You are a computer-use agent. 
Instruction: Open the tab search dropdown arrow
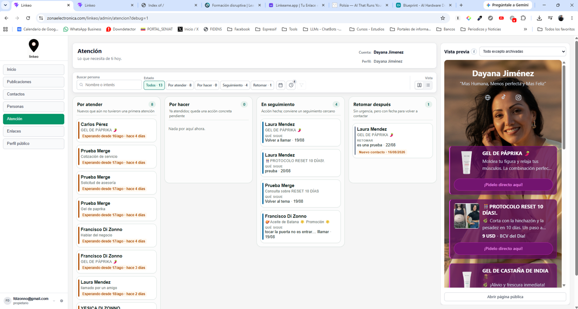coord(5,5)
